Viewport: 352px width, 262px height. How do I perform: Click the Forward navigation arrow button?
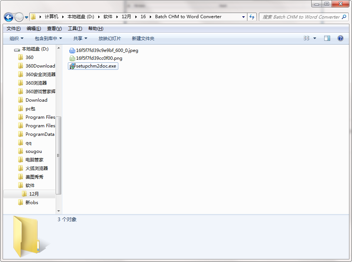tap(19, 17)
